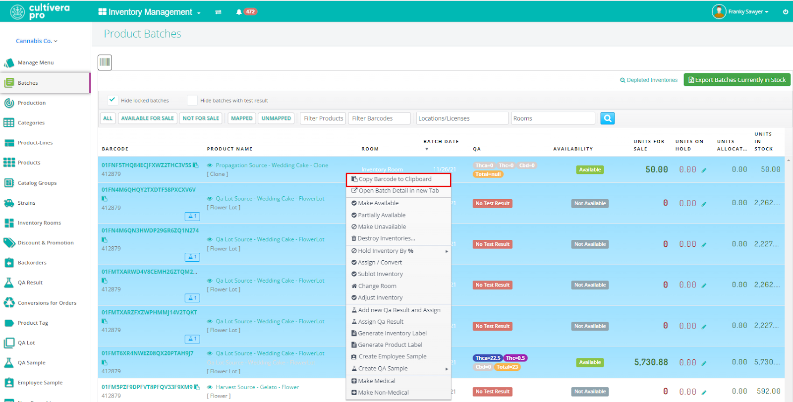Open QA Result in the sidebar
The width and height of the screenshot is (793, 402).
pyautogui.click(x=30, y=283)
